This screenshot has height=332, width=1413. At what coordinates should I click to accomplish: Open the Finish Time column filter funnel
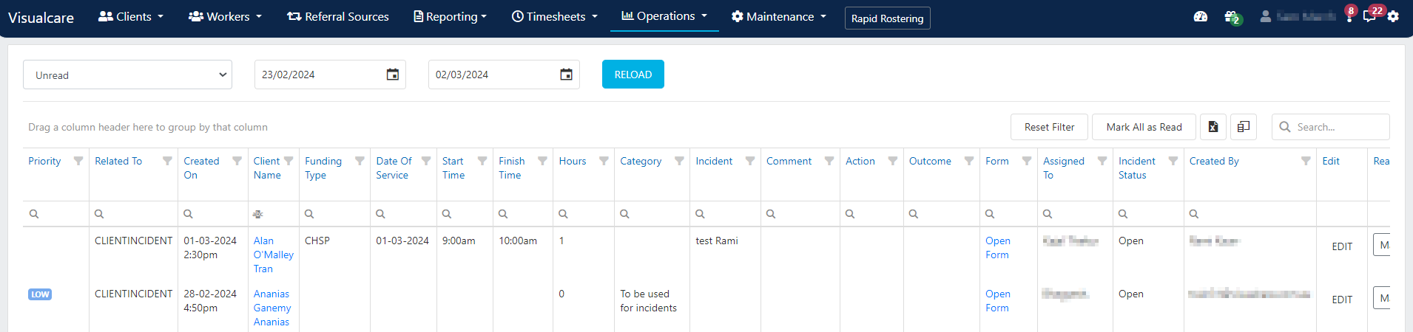coord(542,161)
